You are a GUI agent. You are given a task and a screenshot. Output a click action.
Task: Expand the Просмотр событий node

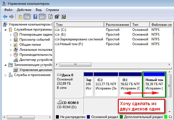(x=11, y=40)
